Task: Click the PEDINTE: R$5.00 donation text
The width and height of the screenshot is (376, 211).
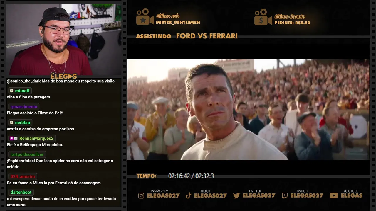Action: point(292,23)
